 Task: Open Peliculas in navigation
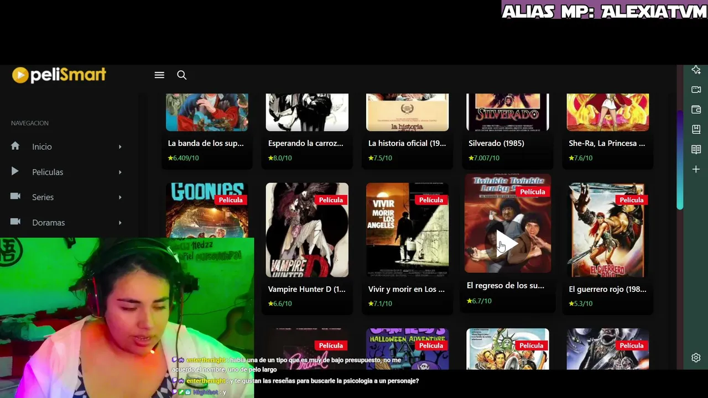[48, 172]
